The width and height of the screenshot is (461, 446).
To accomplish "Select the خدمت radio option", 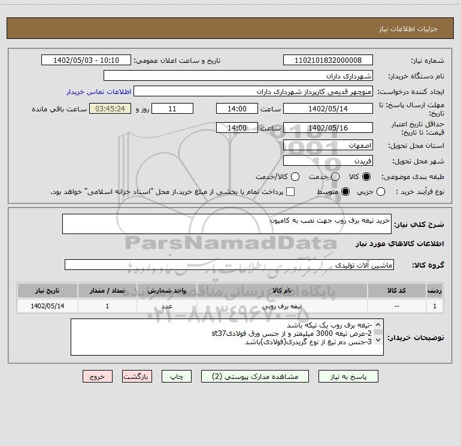I will coord(335,177).
